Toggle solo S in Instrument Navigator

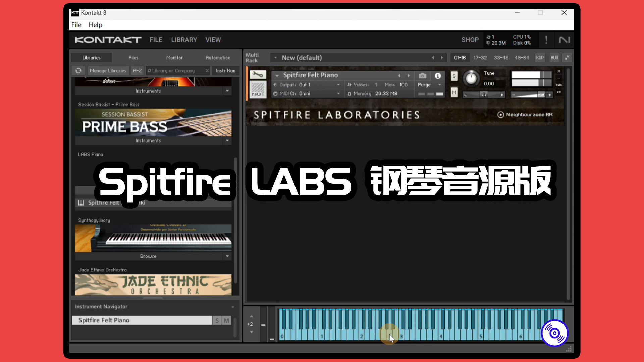click(x=217, y=321)
